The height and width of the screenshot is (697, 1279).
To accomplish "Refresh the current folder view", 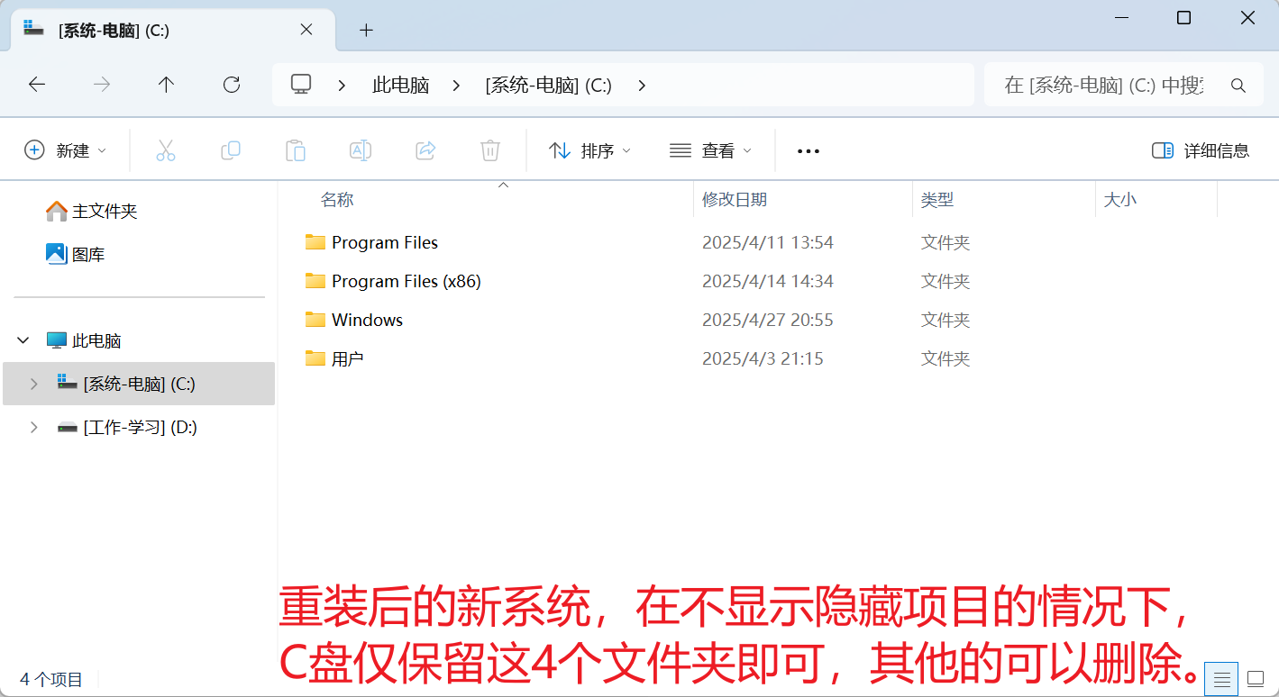I will (232, 85).
